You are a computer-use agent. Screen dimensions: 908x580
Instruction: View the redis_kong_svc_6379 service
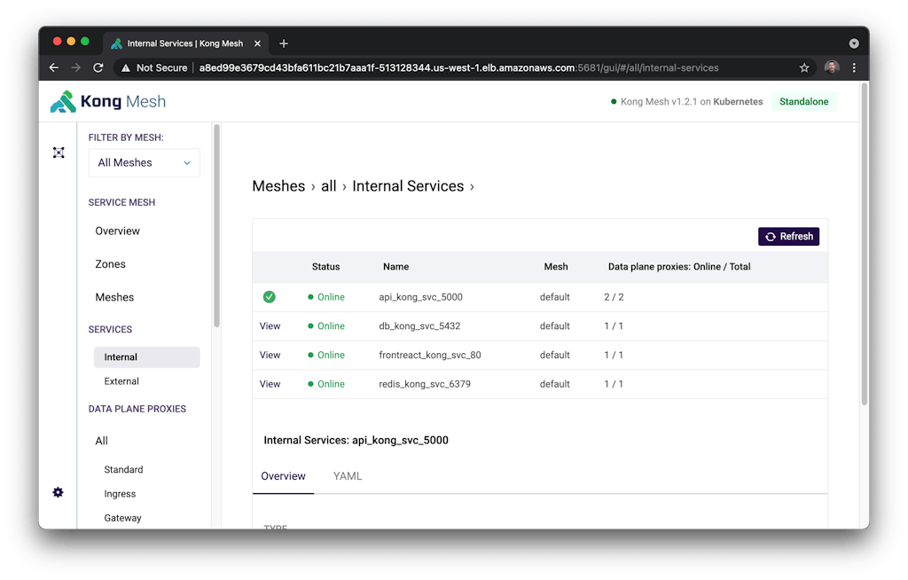coord(270,384)
